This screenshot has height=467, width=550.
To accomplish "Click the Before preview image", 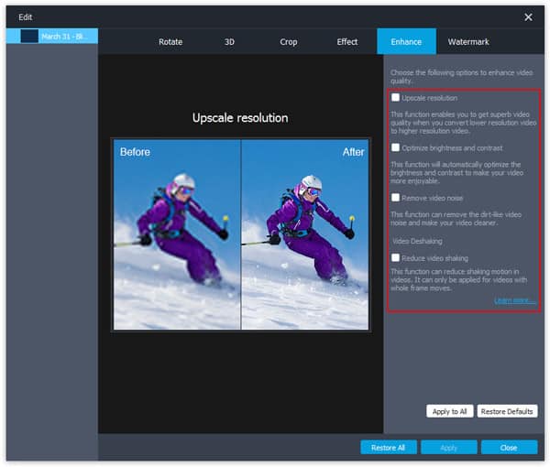I will [177, 234].
